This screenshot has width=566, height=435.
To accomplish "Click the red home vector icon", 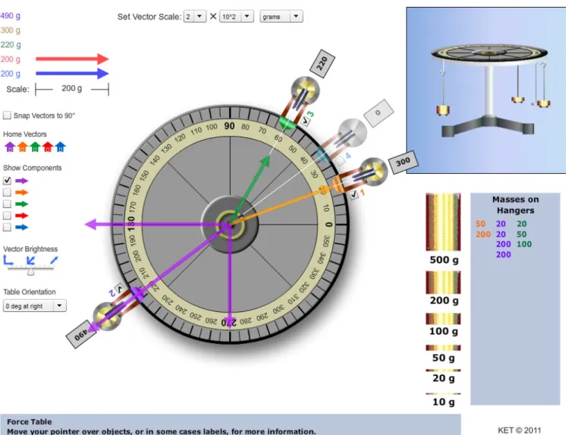I will point(48,147).
